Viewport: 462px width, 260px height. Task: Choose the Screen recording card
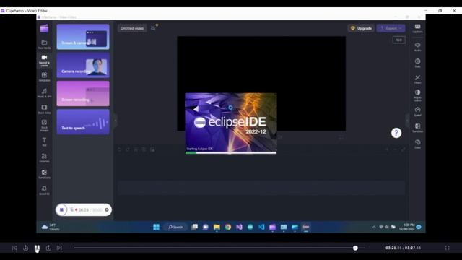click(x=83, y=93)
